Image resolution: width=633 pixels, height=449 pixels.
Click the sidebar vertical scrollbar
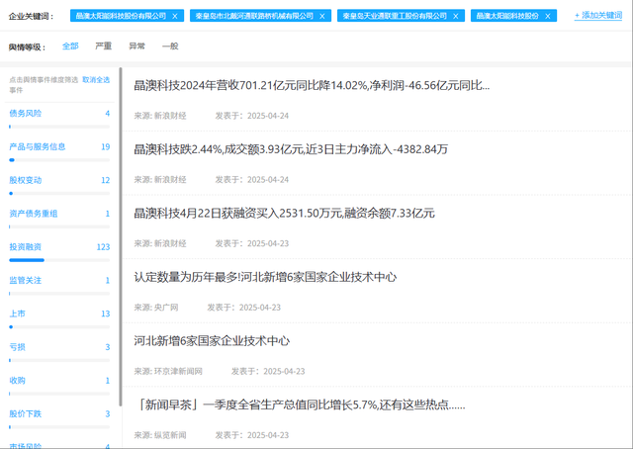tap(121, 237)
